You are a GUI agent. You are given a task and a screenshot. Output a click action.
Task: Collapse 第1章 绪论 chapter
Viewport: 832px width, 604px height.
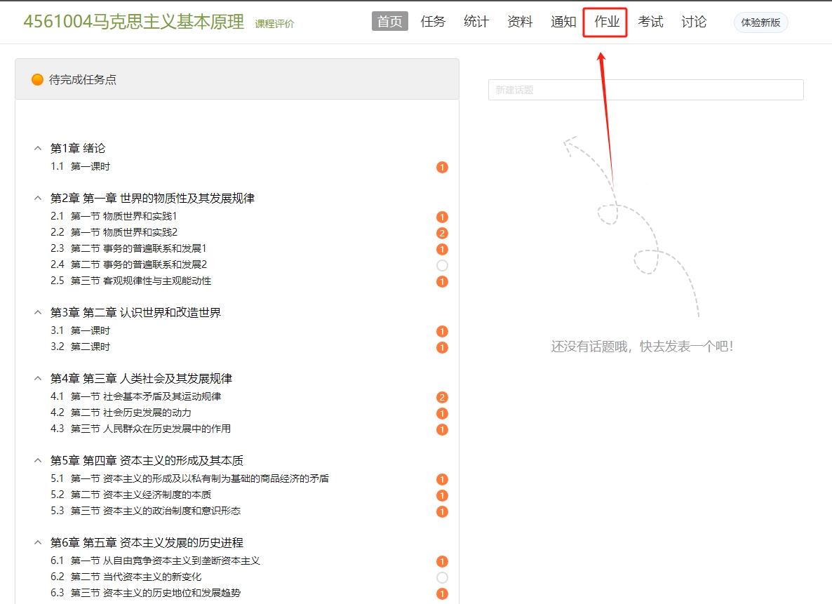tap(38, 148)
